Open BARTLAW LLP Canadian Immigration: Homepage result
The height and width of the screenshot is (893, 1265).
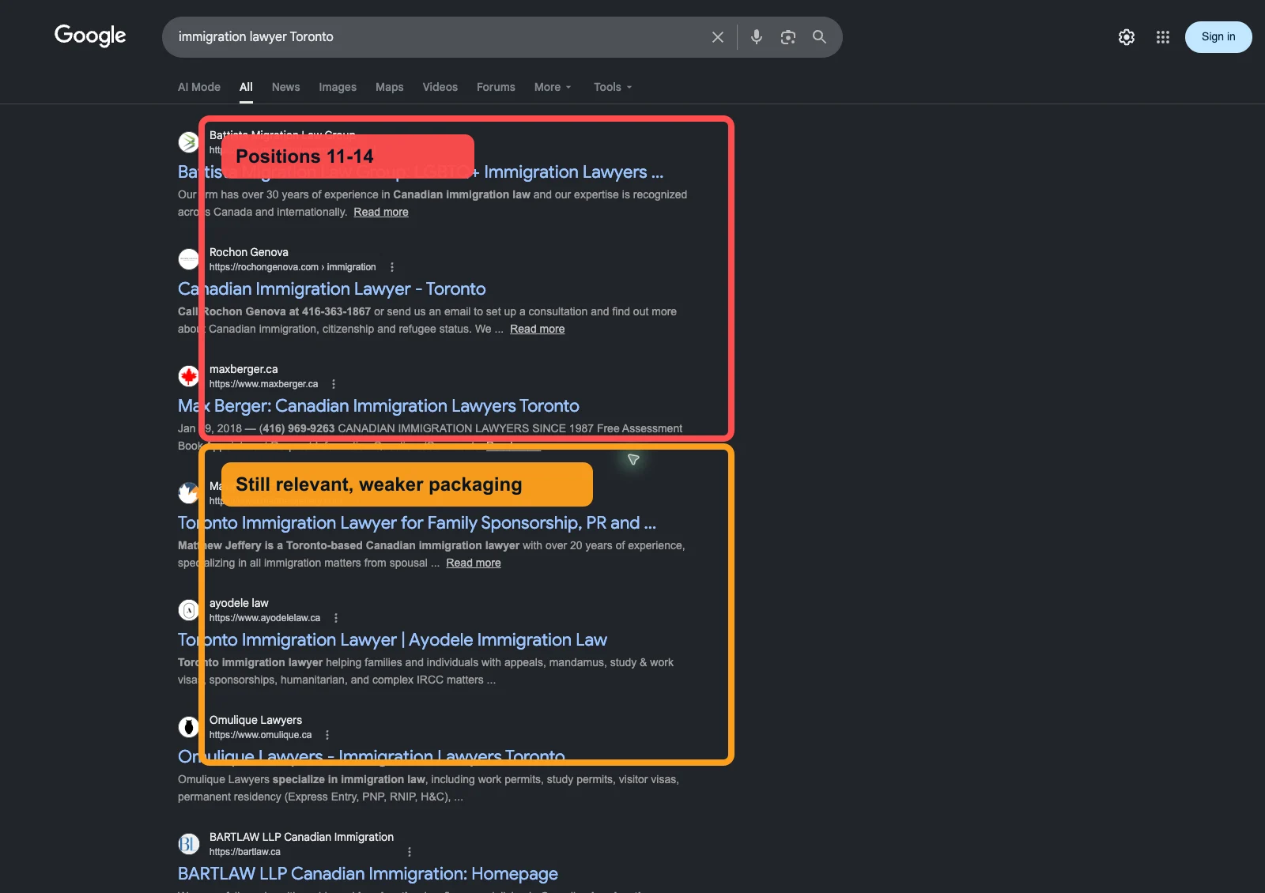[368, 874]
